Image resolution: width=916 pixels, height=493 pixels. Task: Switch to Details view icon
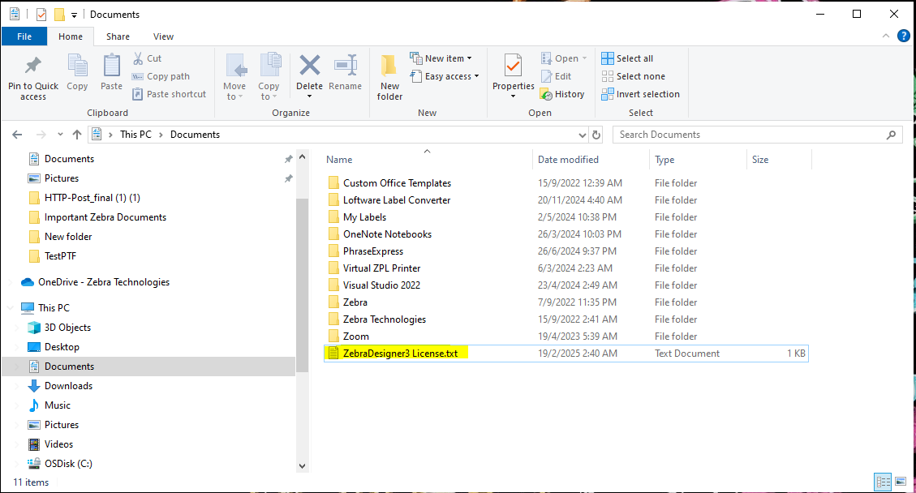(883, 482)
